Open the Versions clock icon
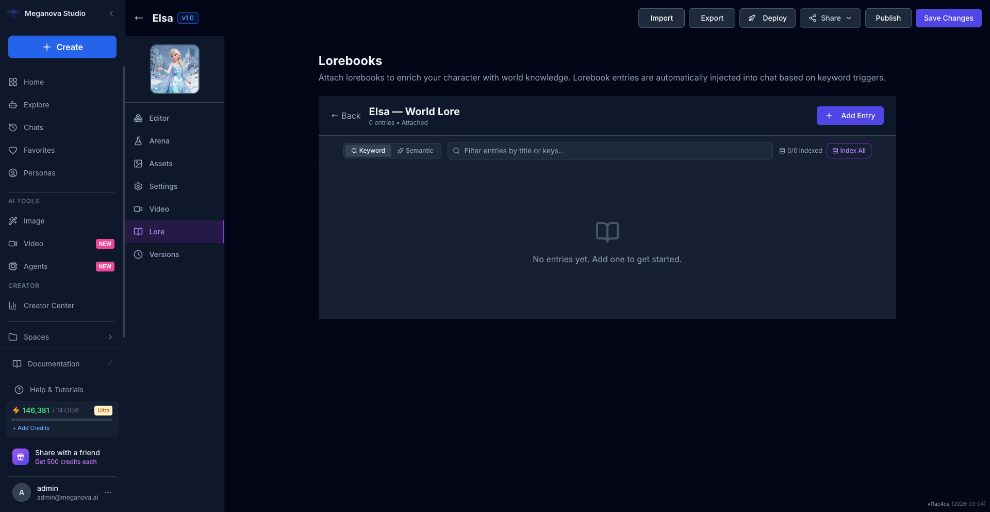This screenshot has width=990, height=512. pos(138,254)
